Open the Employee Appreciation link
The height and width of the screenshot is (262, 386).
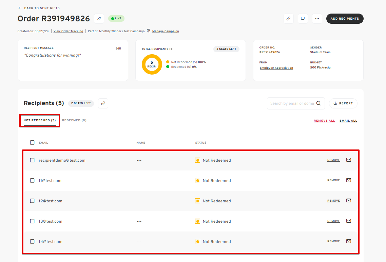(x=276, y=68)
